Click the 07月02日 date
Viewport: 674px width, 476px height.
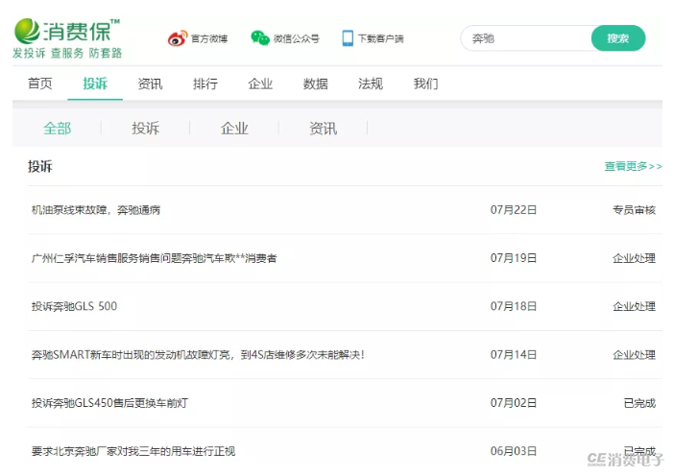(514, 403)
